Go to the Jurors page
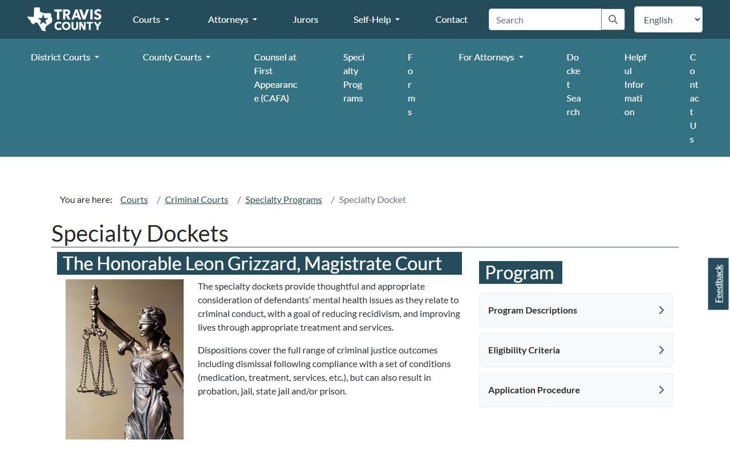730x456 pixels. (306, 19)
